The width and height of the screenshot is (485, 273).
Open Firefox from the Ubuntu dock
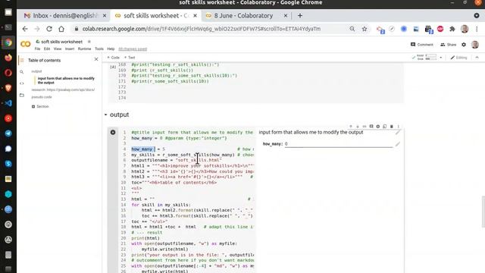8,58
